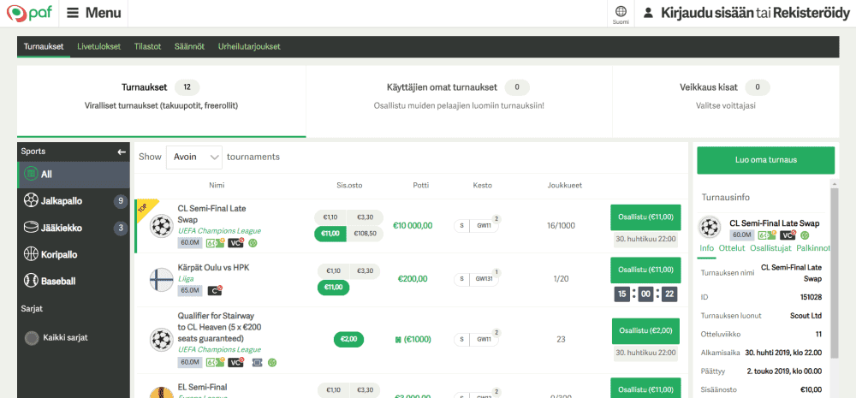Switch to Osallistujat tab in Turnausinfo
The image size is (856, 398).
[770, 248]
